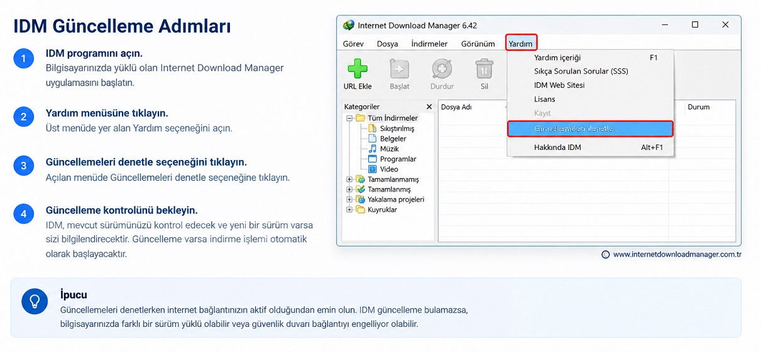Click the Yardım menu
Viewport: 761px width, 352px height.
point(521,43)
